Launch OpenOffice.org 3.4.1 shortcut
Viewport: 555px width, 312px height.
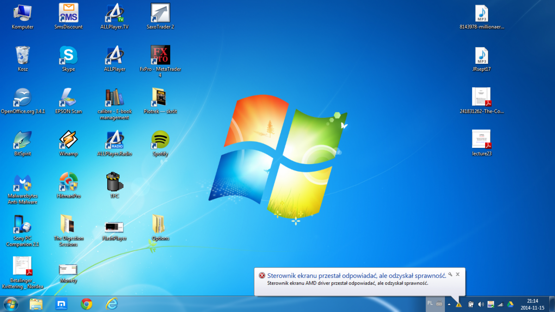click(22, 101)
